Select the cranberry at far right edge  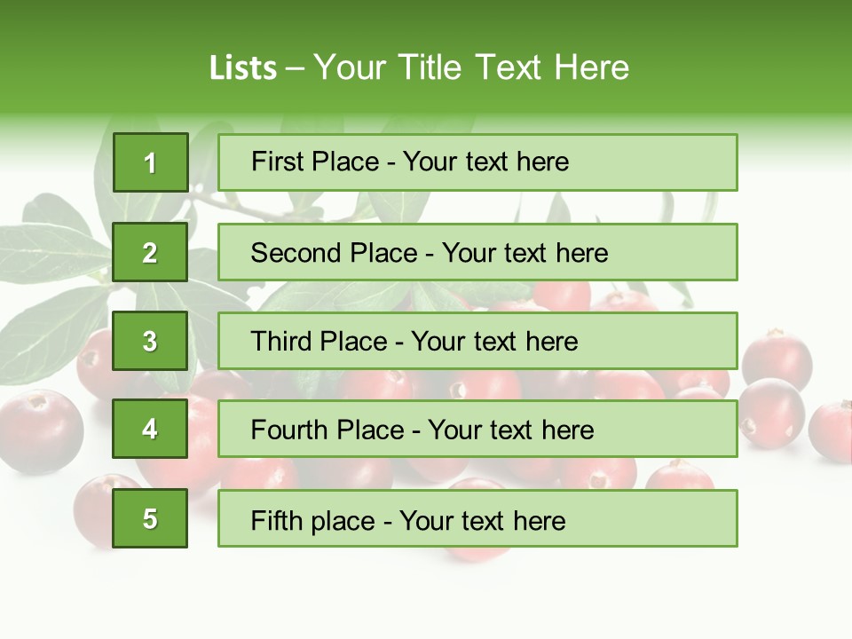tap(832, 430)
